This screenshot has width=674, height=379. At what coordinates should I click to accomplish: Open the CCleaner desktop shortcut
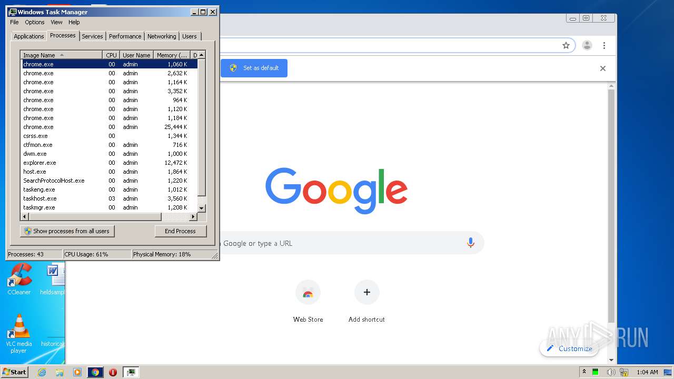click(19, 279)
